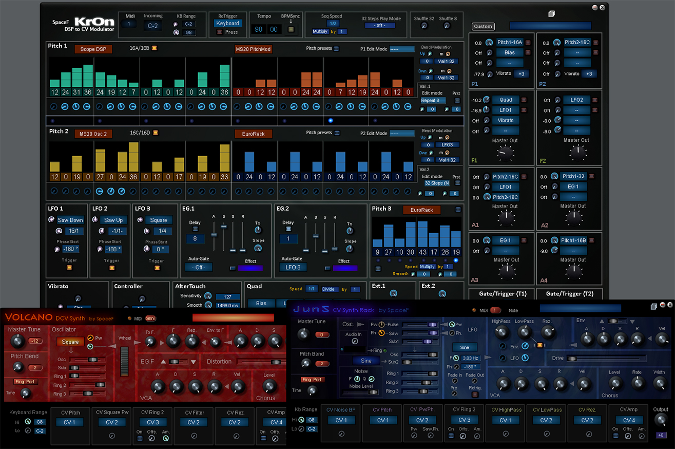Toggle the Retrig. switch in JunS LFO

[x=474, y=395]
